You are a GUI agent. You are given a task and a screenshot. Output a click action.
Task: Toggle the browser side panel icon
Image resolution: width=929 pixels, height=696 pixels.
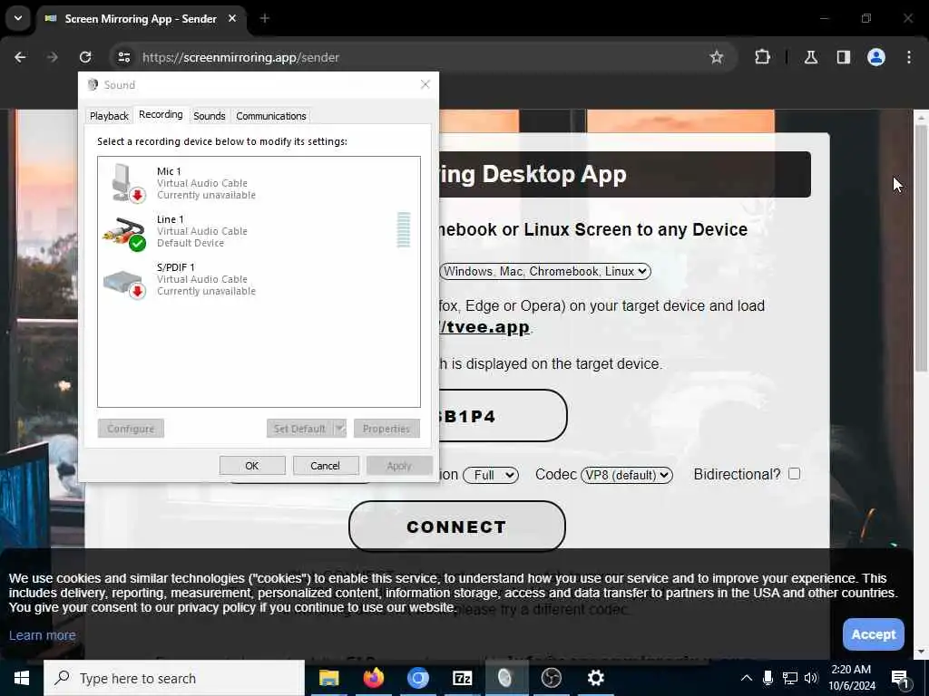[843, 57]
